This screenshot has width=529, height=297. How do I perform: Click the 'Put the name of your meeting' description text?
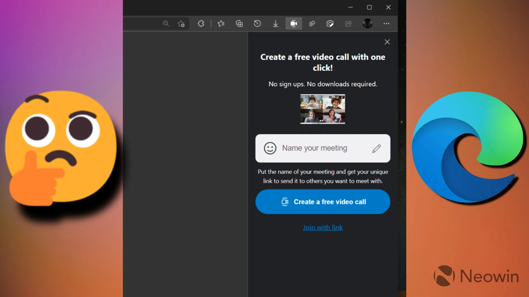(323, 176)
